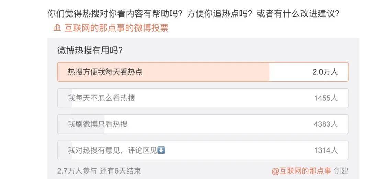Select the option 热搜方便我每天看热点
Screen dimensions: 371x179
click(x=105, y=72)
